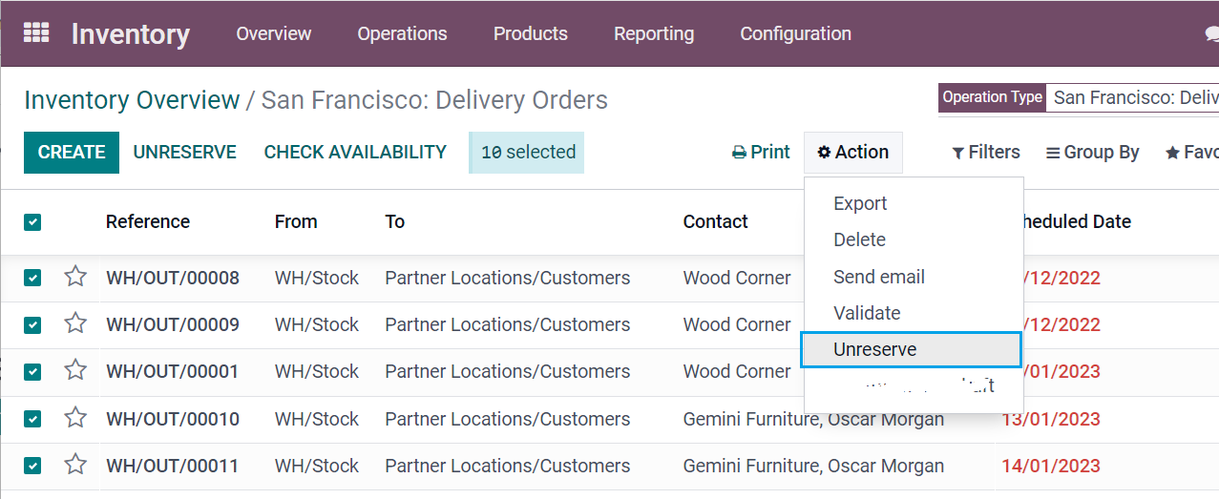Viewport: 1219px width, 499px height.
Task: Open the Filters dropdown
Action: [986, 153]
